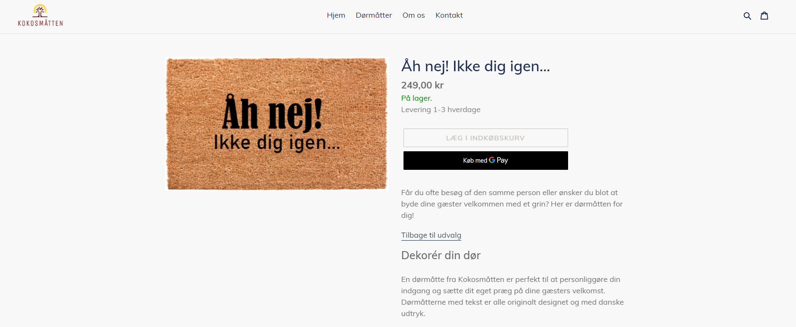Click the coir doormat product image
Image resolution: width=796 pixels, height=327 pixels.
pos(276,124)
